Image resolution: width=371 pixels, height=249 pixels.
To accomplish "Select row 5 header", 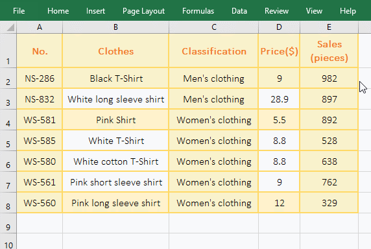I will (8, 141).
